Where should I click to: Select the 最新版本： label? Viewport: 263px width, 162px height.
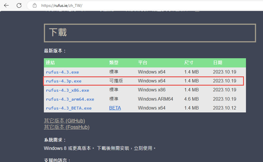click(55, 51)
